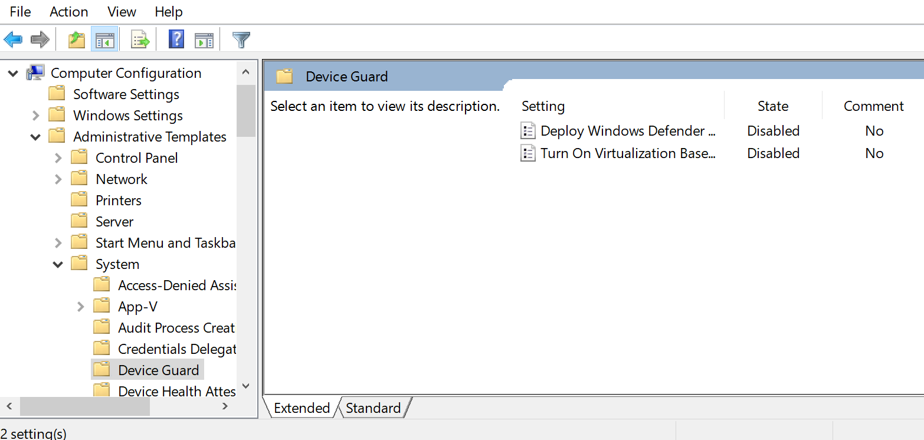Click the Filter funnel toolbar icon
This screenshot has height=440, width=924.
tap(241, 40)
